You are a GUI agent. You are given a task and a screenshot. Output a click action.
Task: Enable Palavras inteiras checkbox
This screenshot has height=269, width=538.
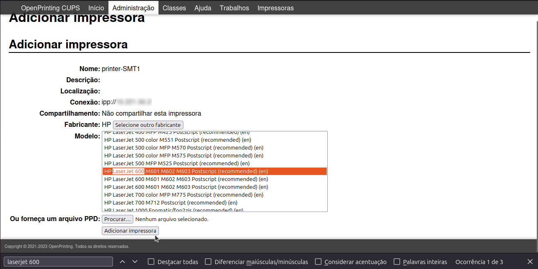click(x=397, y=262)
